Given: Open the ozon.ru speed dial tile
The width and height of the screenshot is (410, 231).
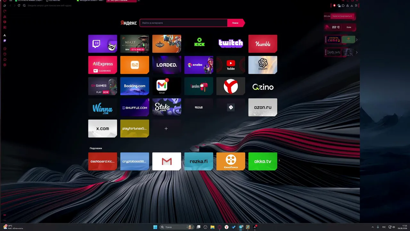Looking at the screenshot, I should [263, 107].
